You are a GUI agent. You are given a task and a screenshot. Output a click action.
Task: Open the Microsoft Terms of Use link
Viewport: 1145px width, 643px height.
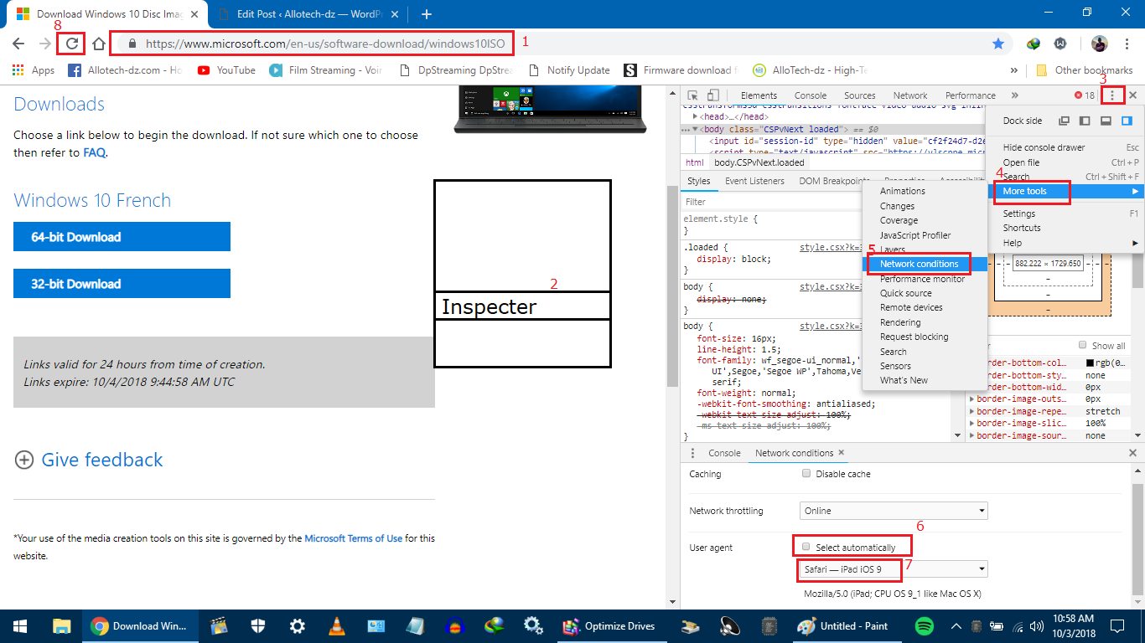(x=353, y=538)
